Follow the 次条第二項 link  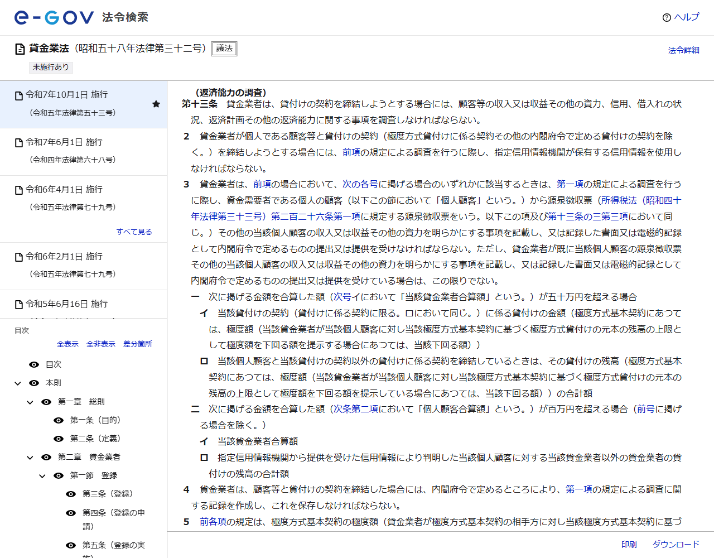[x=356, y=409]
